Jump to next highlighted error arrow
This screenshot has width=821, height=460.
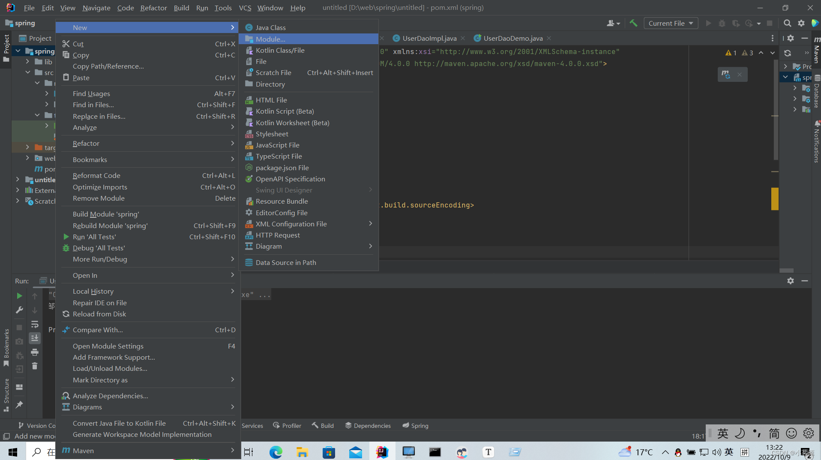tap(772, 53)
